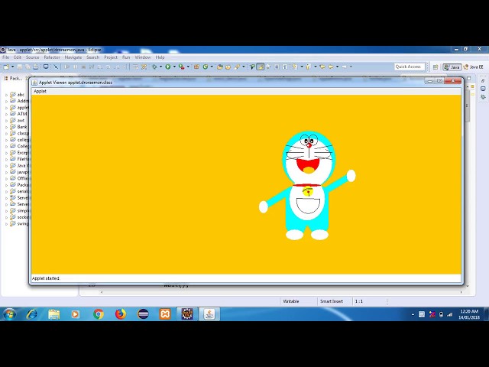The image size is (489, 367).
Task: Open the Help menu
Action: coord(160,57)
